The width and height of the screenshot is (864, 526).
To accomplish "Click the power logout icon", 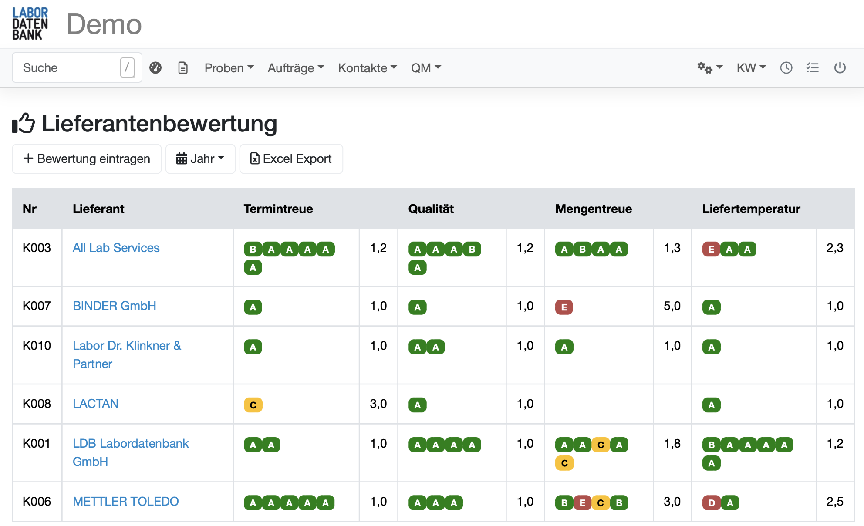I will (x=840, y=68).
